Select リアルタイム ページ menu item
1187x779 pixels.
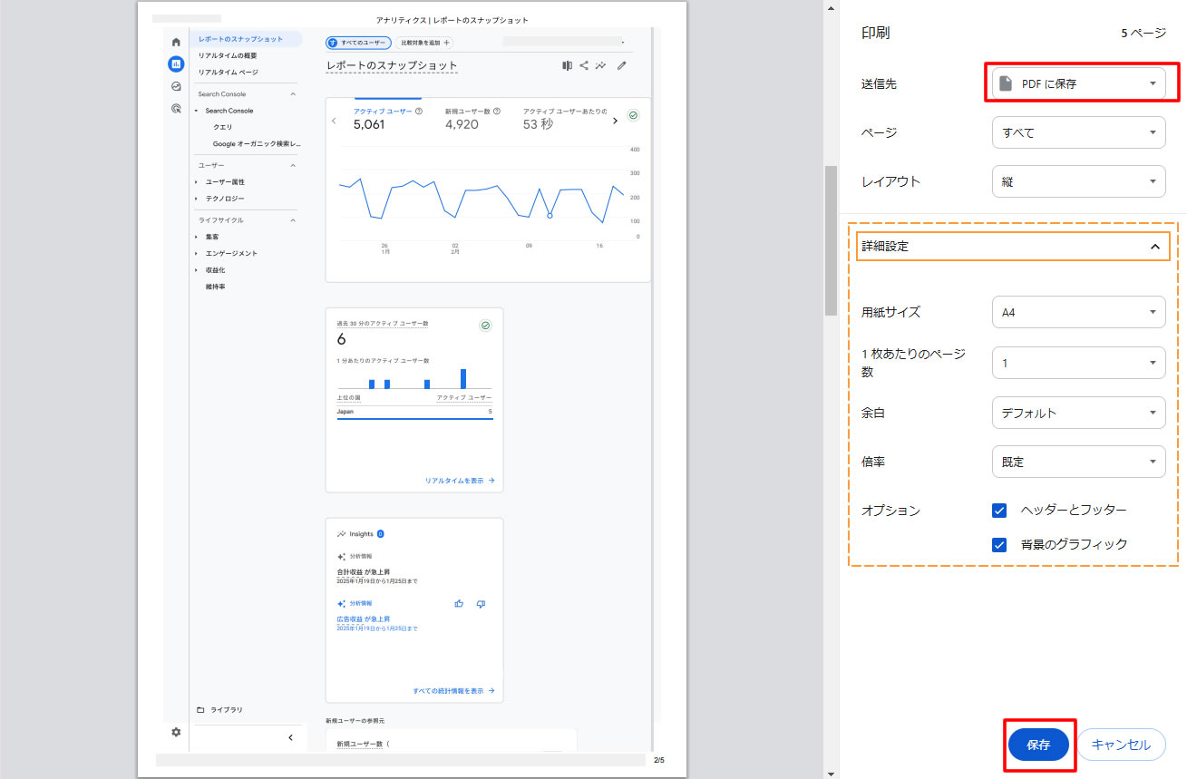click(229, 72)
